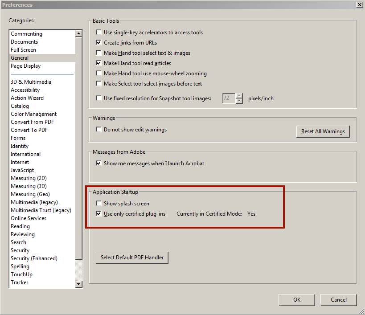
Task: Dismiss the dialog with Cancel
Action: tap(338, 299)
